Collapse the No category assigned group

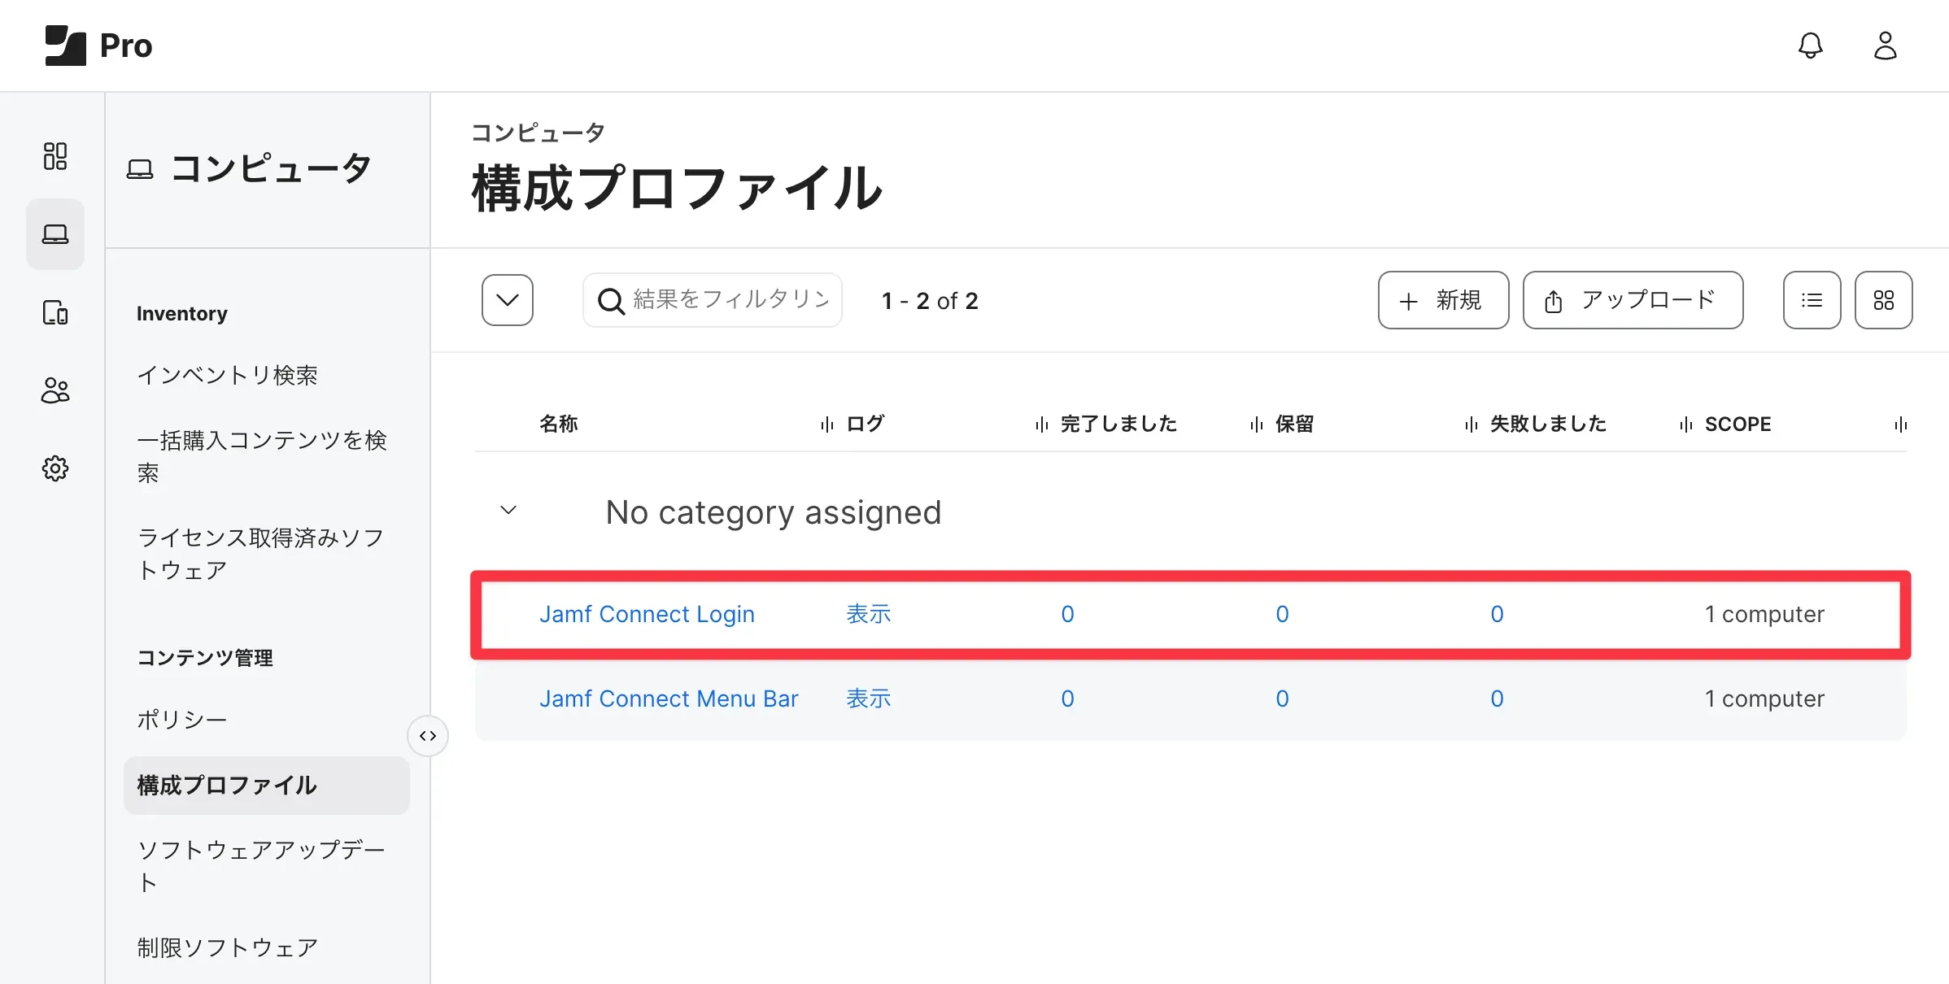508,511
